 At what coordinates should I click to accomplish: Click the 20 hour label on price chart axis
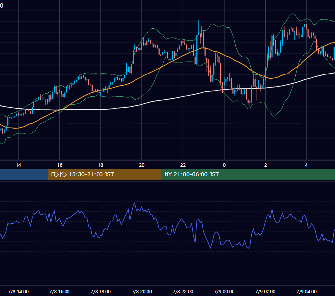(x=142, y=165)
